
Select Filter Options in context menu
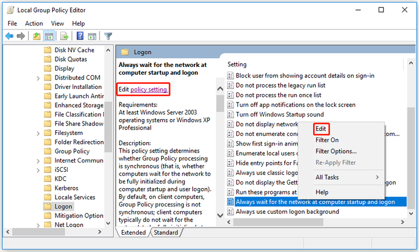(x=336, y=151)
